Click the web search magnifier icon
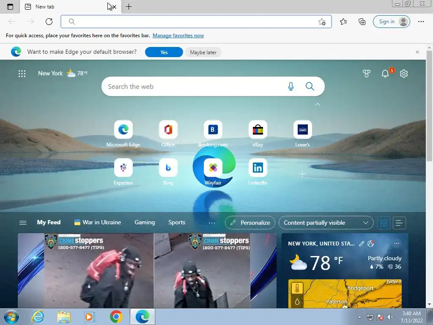Screen dimensions: 433x325 (x=310, y=86)
